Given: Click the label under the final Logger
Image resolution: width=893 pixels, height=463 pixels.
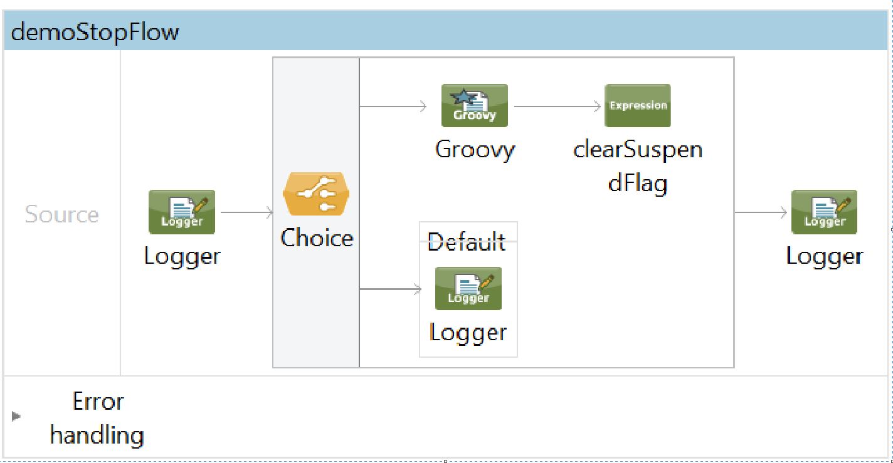Looking at the screenshot, I should click(x=824, y=256).
